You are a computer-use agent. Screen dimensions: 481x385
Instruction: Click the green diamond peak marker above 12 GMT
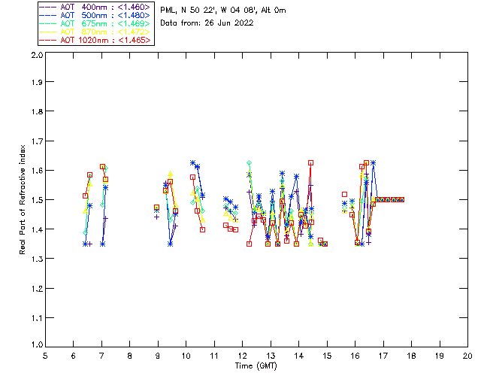pyautogui.click(x=249, y=162)
